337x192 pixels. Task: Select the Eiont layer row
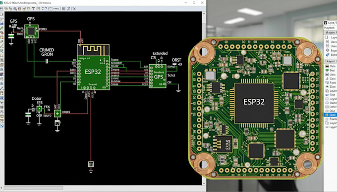pos(331,87)
